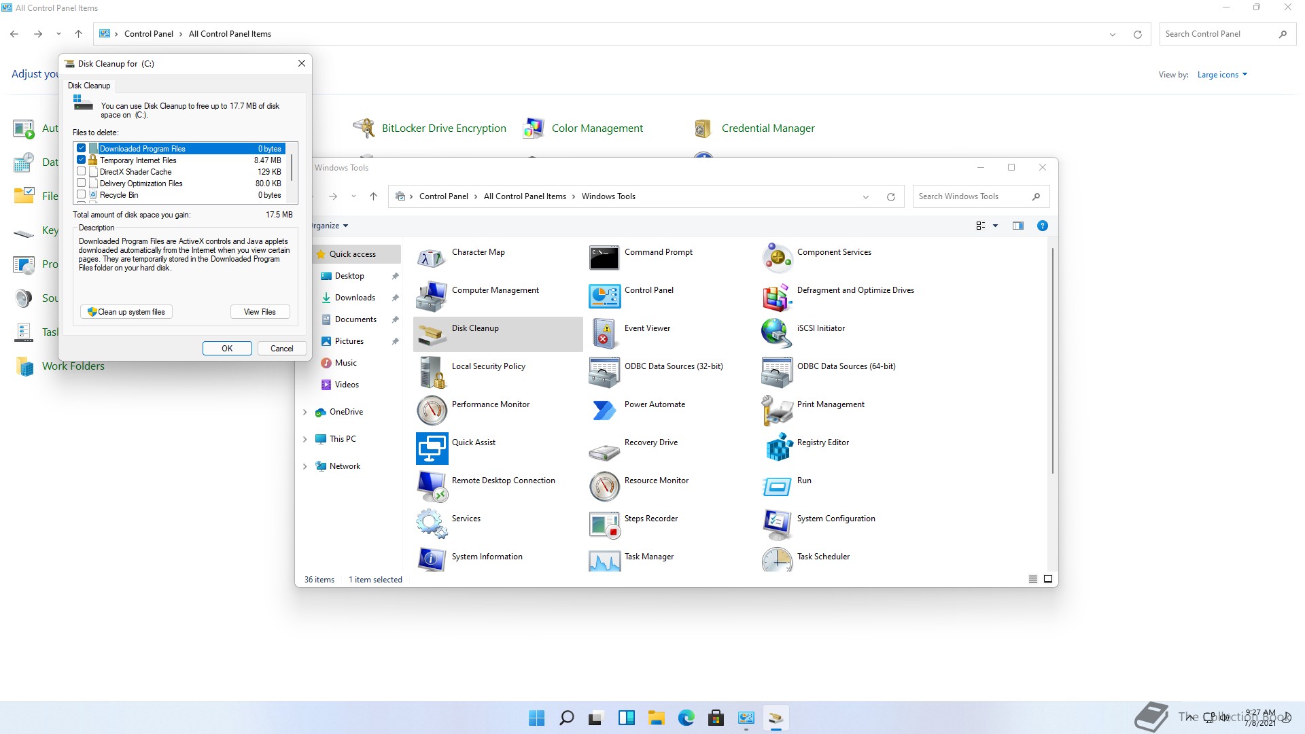This screenshot has width=1305, height=734.
Task: Cancel the Disk Cleanup dialog
Action: point(282,349)
